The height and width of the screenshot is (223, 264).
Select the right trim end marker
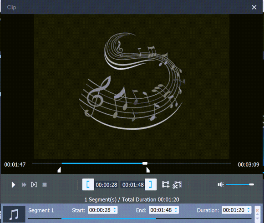pyautogui.click(x=148, y=170)
